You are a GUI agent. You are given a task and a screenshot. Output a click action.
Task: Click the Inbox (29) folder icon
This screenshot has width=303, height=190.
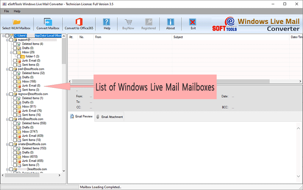click(x=19, y=52)
